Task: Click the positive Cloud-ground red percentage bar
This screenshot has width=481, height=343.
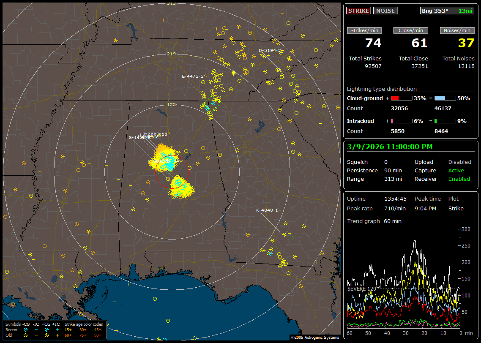Action: (x=401, y=98)
